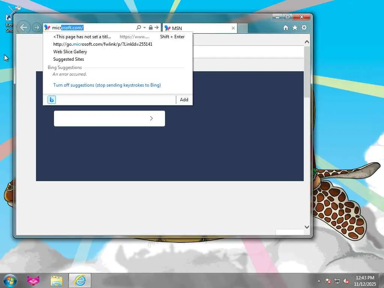The height and width of the screenshot is (288, 384).
Task: Open the Home page icon
Action: point(285,28)
